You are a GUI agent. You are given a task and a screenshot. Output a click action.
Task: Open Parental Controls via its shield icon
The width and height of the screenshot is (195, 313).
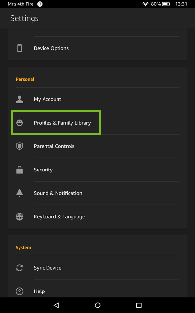tap(19, 146)
